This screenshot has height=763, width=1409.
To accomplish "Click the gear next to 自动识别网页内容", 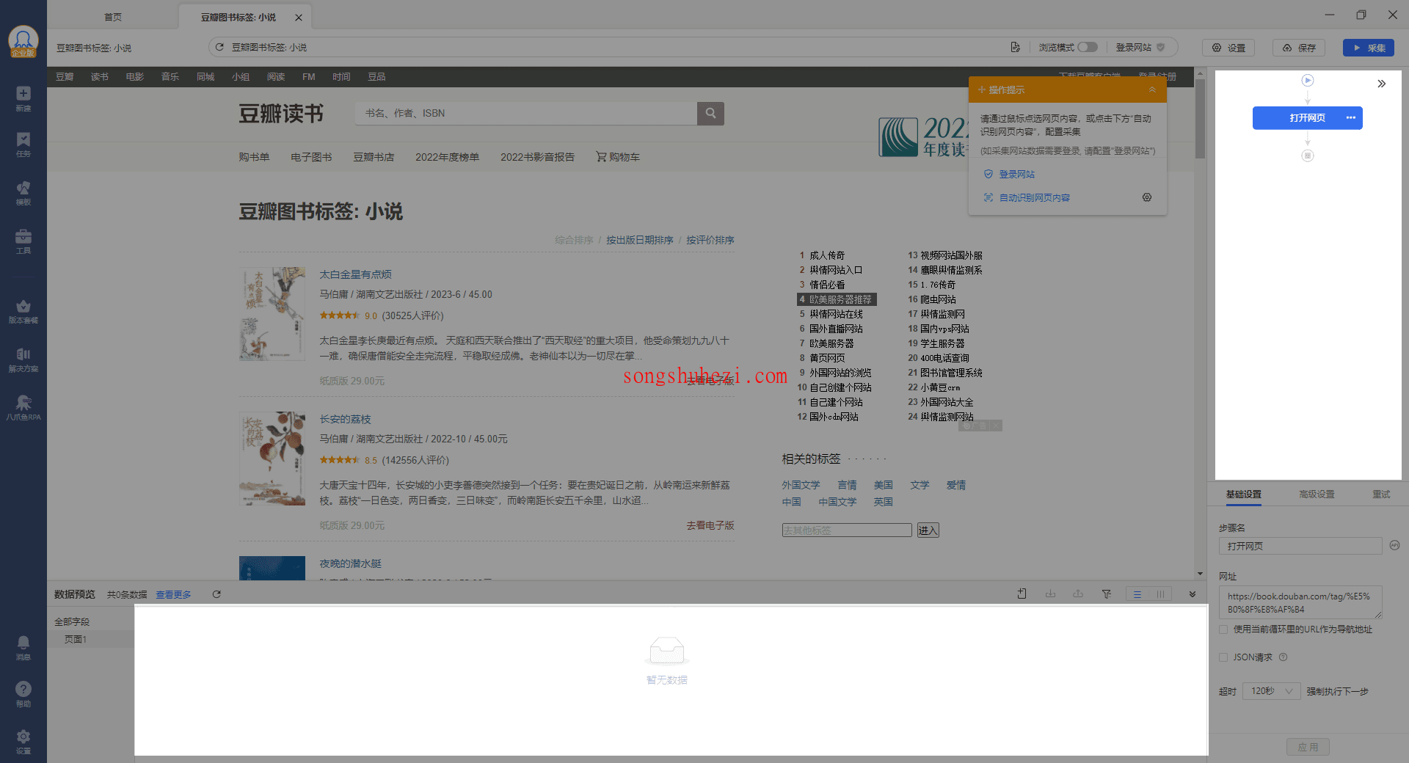I will [1147, 197].
